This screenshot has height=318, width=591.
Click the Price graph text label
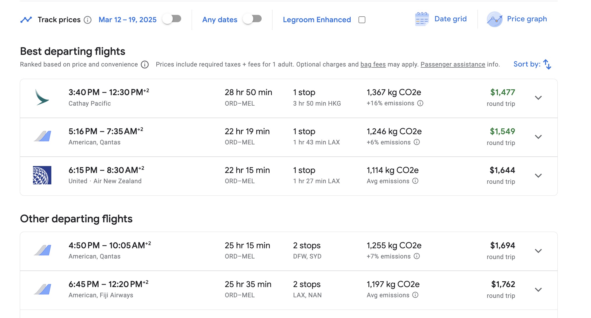(x=527, y=19)
